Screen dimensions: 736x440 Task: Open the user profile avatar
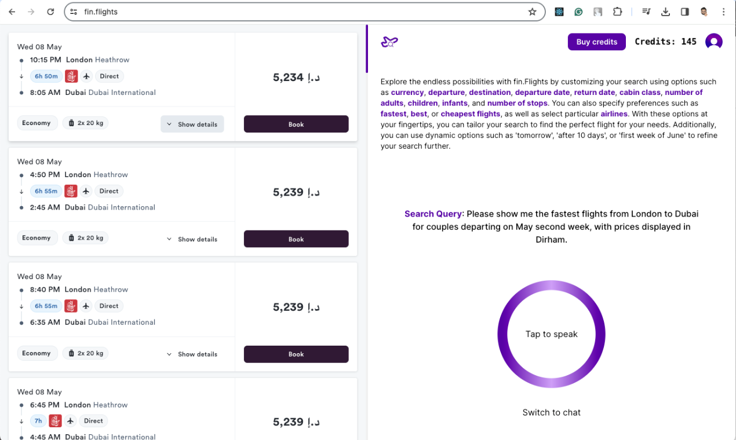(x=713, y=42)
